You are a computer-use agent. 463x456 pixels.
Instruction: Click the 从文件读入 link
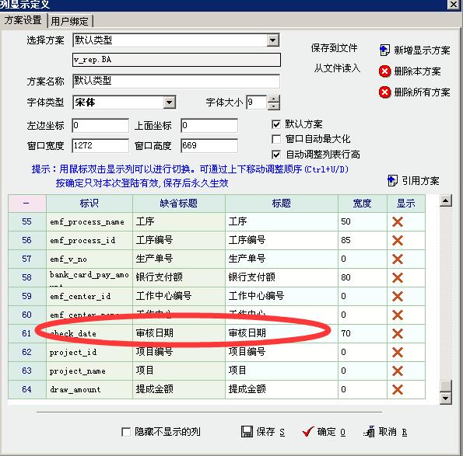tap(337, 68)
